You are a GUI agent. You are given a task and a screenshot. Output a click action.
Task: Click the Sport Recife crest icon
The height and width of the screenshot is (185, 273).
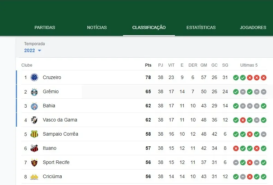point(34,163)
